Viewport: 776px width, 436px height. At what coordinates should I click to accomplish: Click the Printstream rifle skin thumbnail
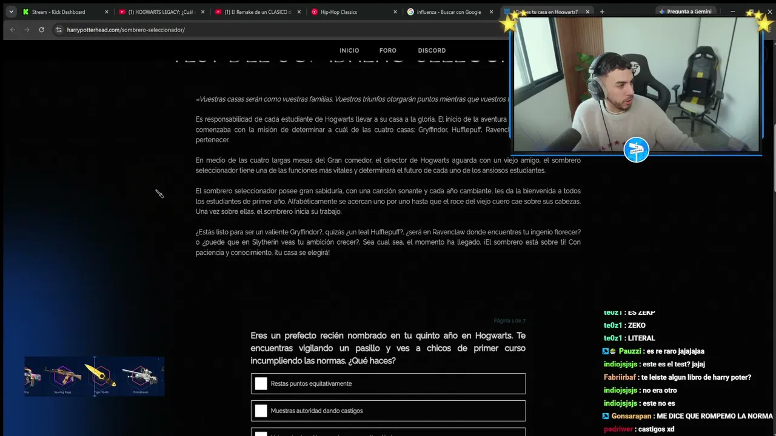[x=140, y=377]
